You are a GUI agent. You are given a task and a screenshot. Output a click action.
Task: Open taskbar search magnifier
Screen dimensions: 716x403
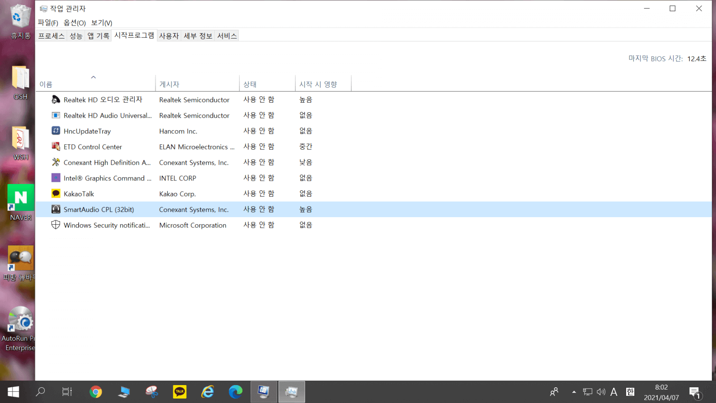click(40, 392)
